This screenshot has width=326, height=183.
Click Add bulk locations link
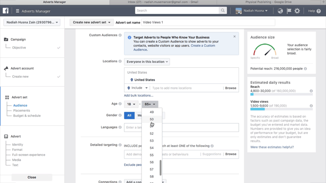click(139, 95)
